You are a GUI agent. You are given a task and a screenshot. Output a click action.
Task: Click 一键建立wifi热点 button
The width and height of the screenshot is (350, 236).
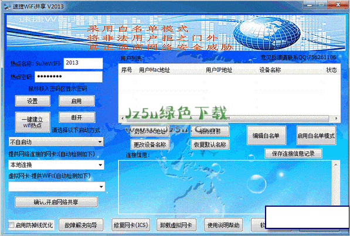pyautogui.click(x=33, y=122)
